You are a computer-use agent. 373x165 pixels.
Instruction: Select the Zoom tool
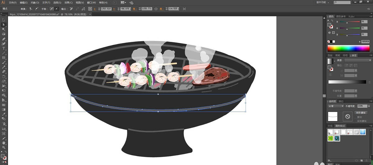4,147
